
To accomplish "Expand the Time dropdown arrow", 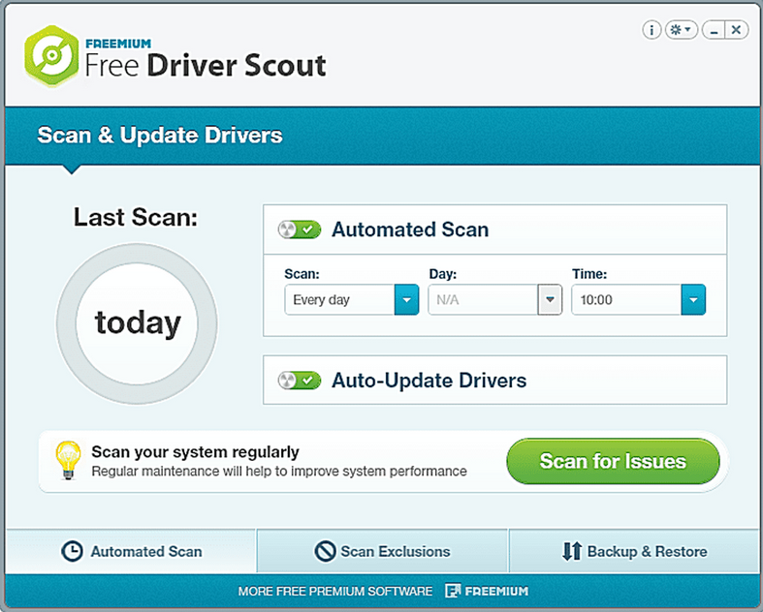I will point(693,299).
